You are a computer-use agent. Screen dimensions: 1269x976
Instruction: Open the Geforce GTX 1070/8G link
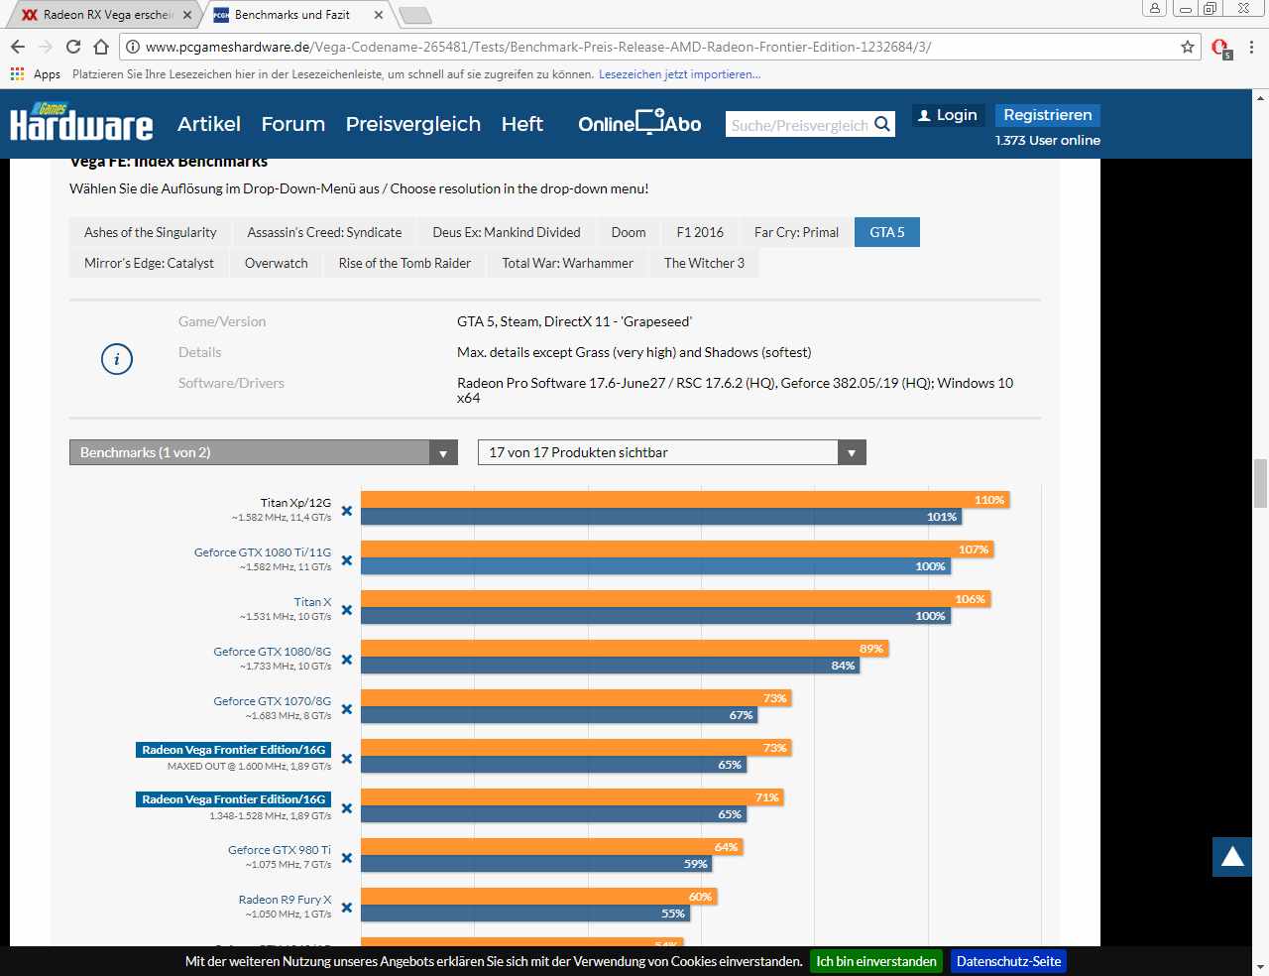click(273, 701)
